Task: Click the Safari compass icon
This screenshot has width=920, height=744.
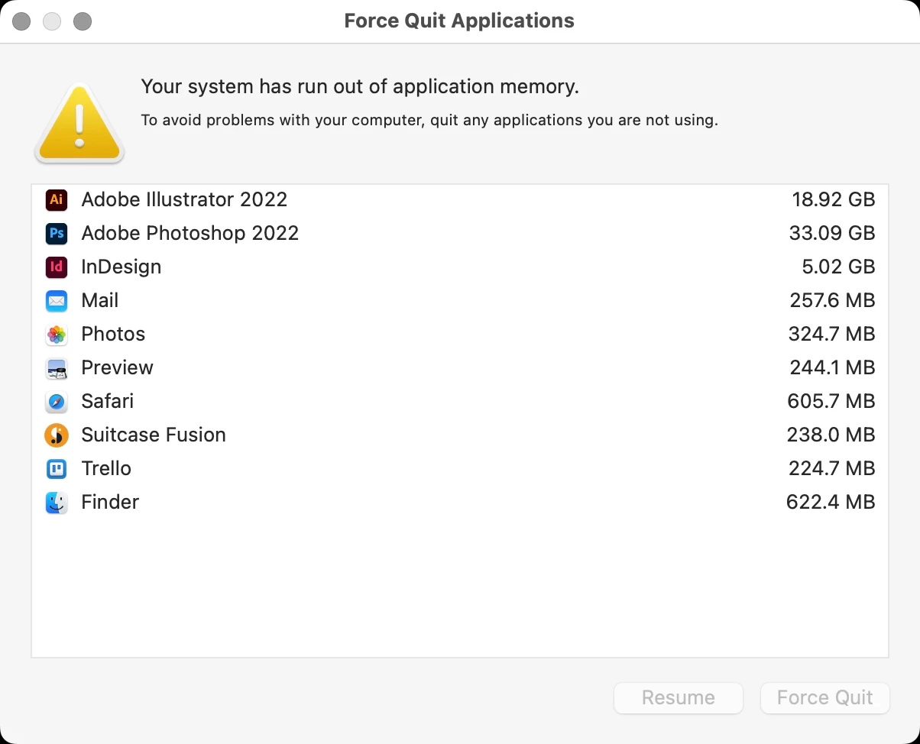Action: point(57,401)
